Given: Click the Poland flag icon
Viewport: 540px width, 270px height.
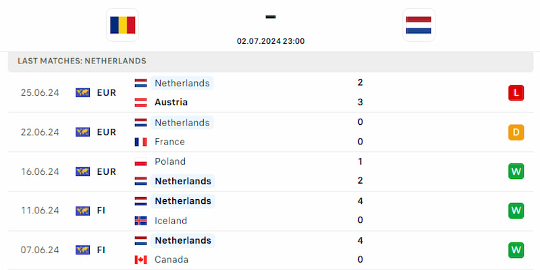Looking at the screenshot, I should tap(140, 162).
